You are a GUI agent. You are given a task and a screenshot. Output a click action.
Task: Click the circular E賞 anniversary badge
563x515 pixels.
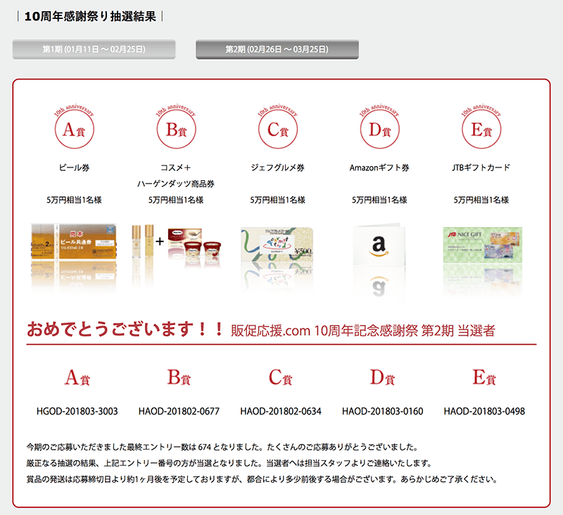tap(481, 130)
